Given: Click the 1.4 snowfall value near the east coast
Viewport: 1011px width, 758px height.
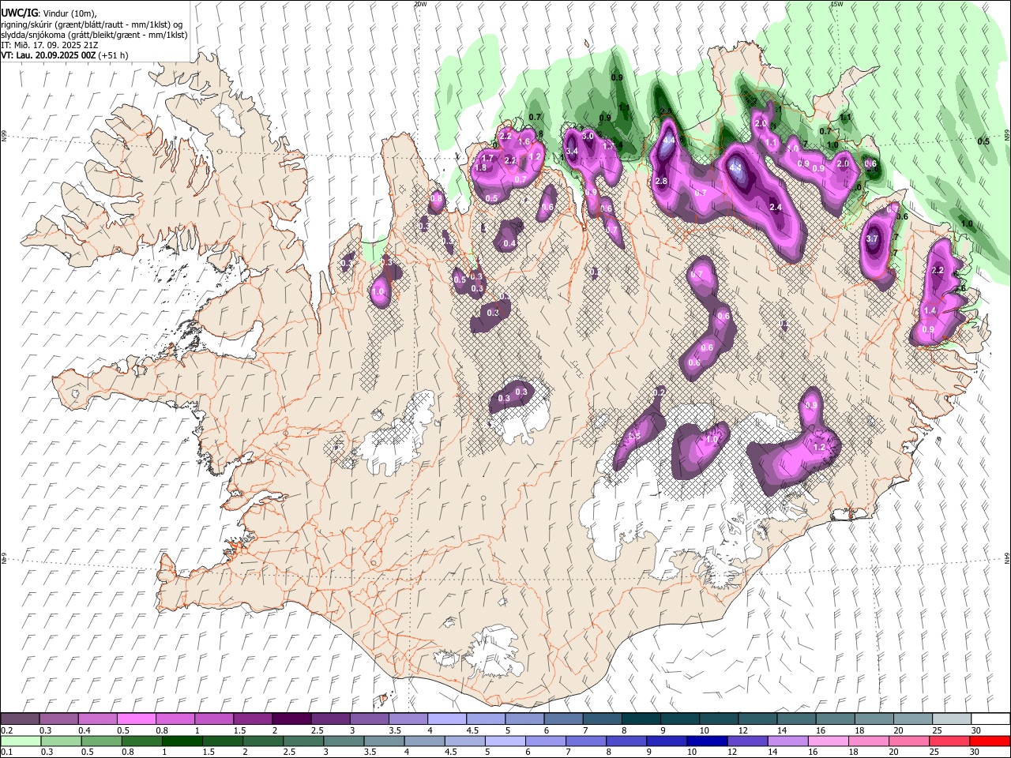Looking at the screenshot, I should [930, 311].
